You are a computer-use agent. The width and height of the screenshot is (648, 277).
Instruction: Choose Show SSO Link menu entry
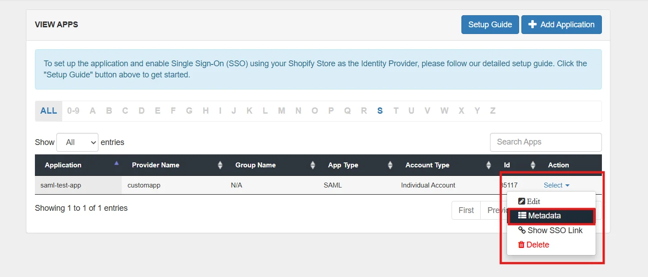[551, 230]
